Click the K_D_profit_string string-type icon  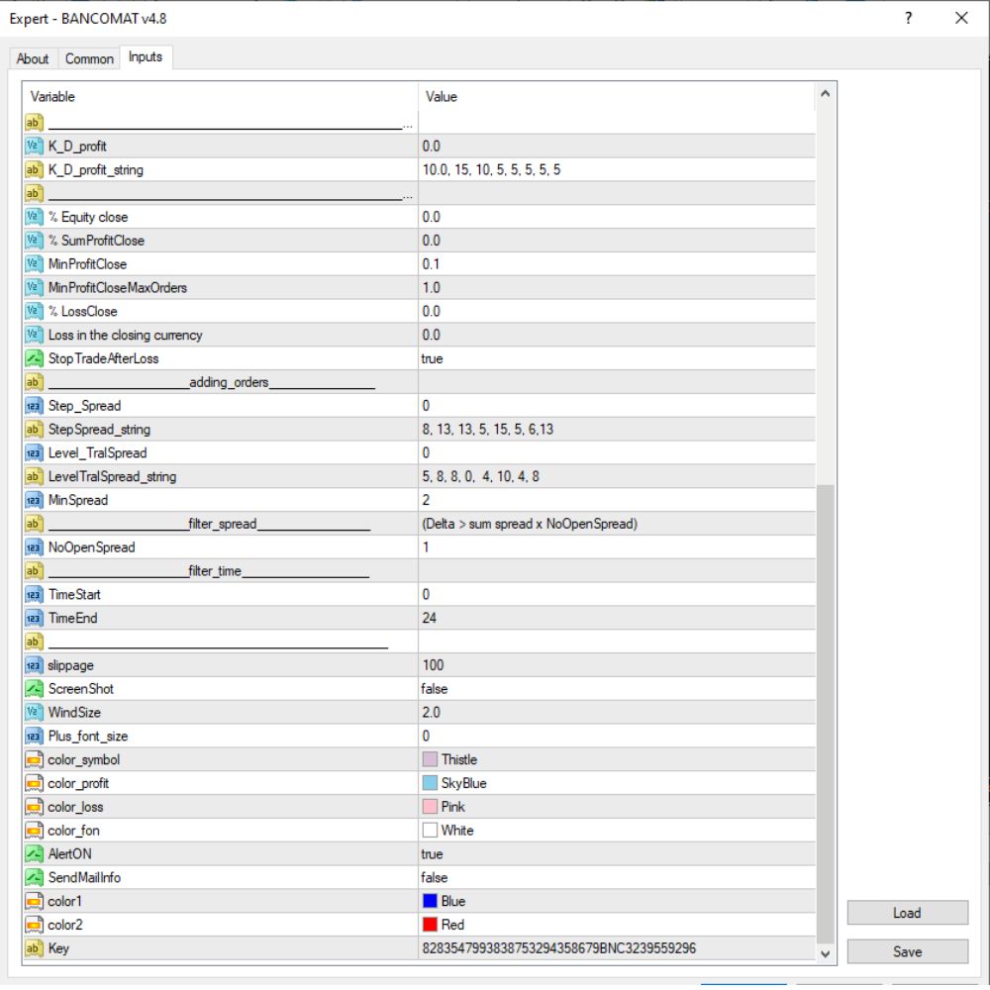[34, 170]
